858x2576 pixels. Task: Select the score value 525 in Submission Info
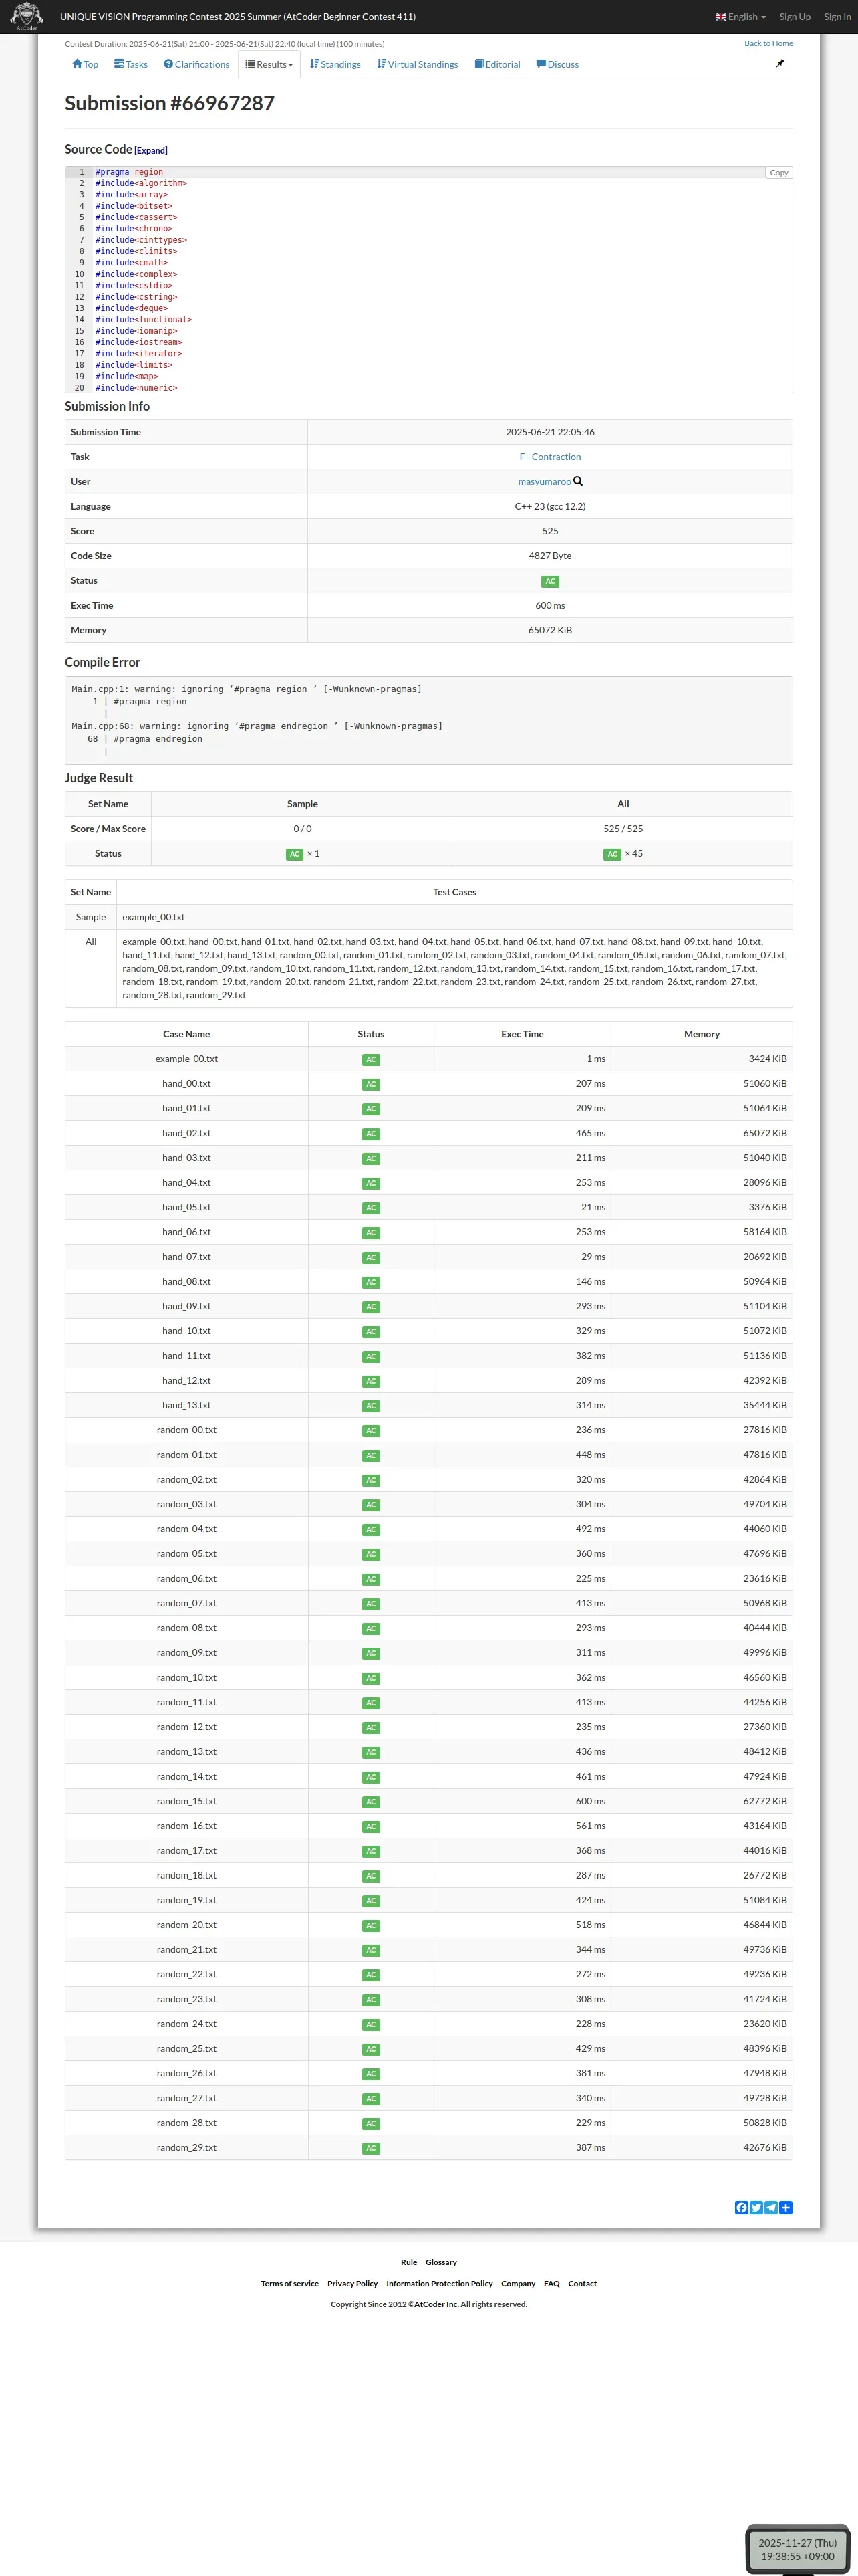tap(551, 531)
